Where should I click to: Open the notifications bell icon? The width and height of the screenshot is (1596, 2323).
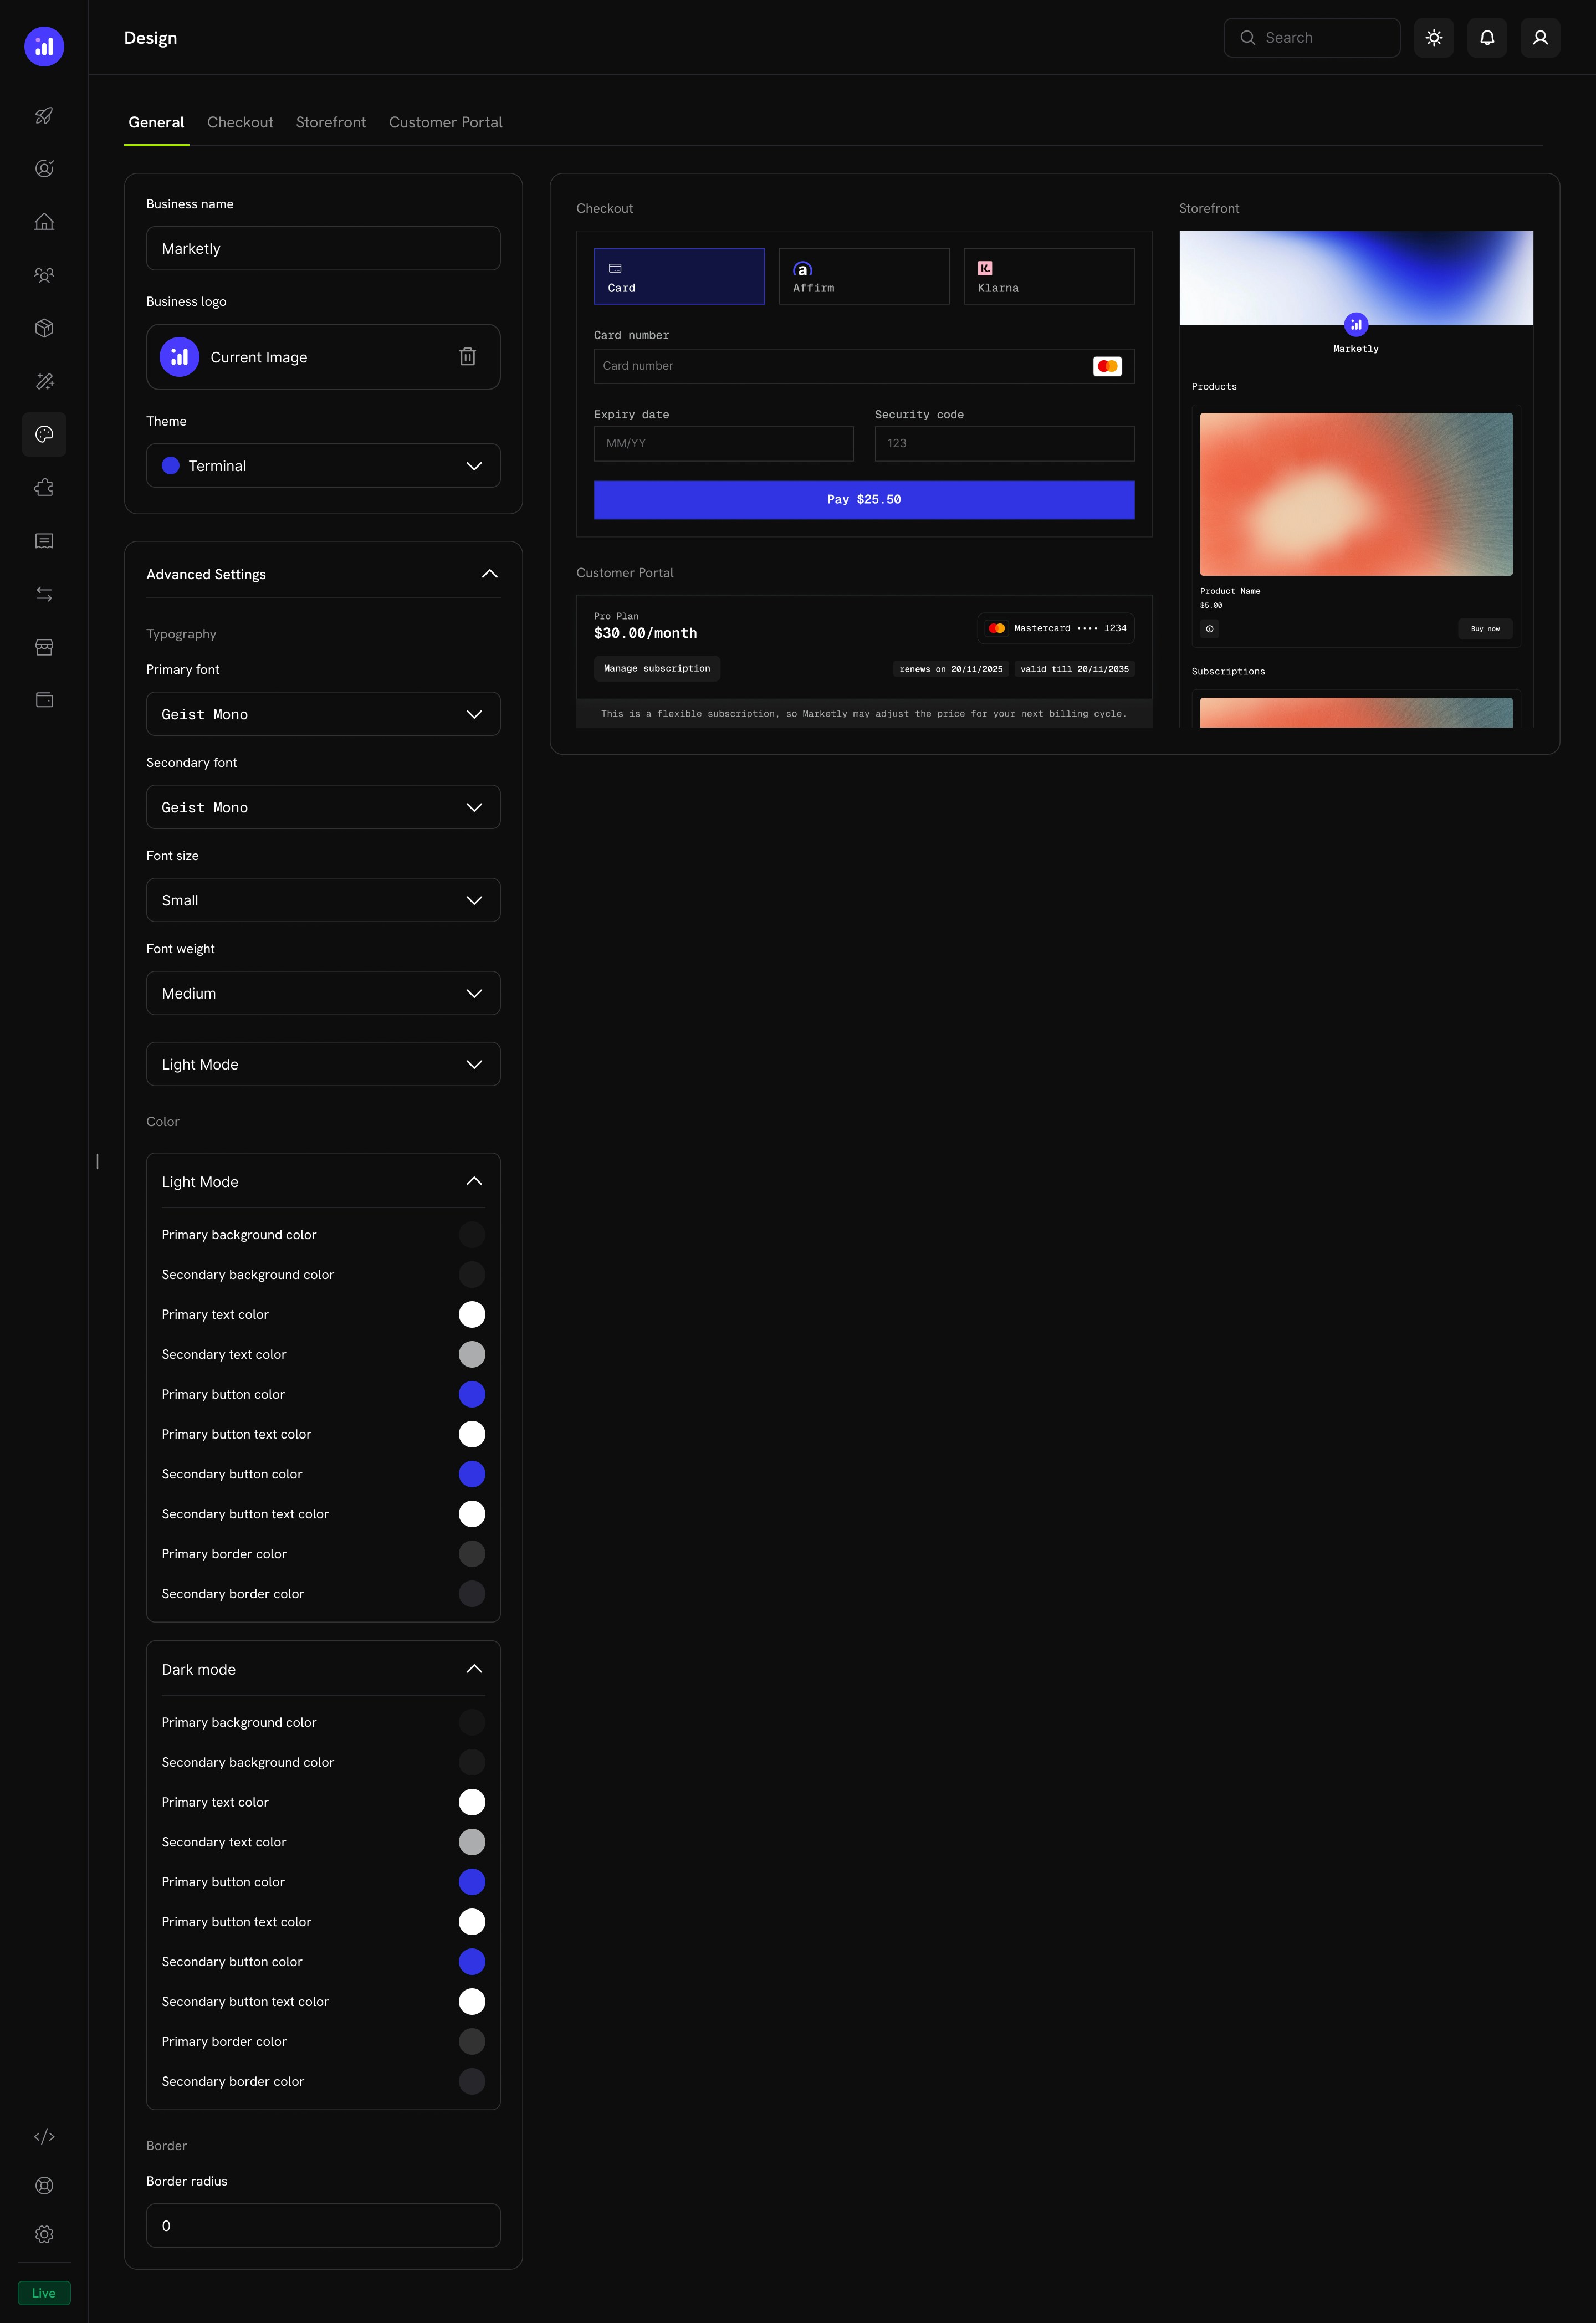click(1487, 37)
